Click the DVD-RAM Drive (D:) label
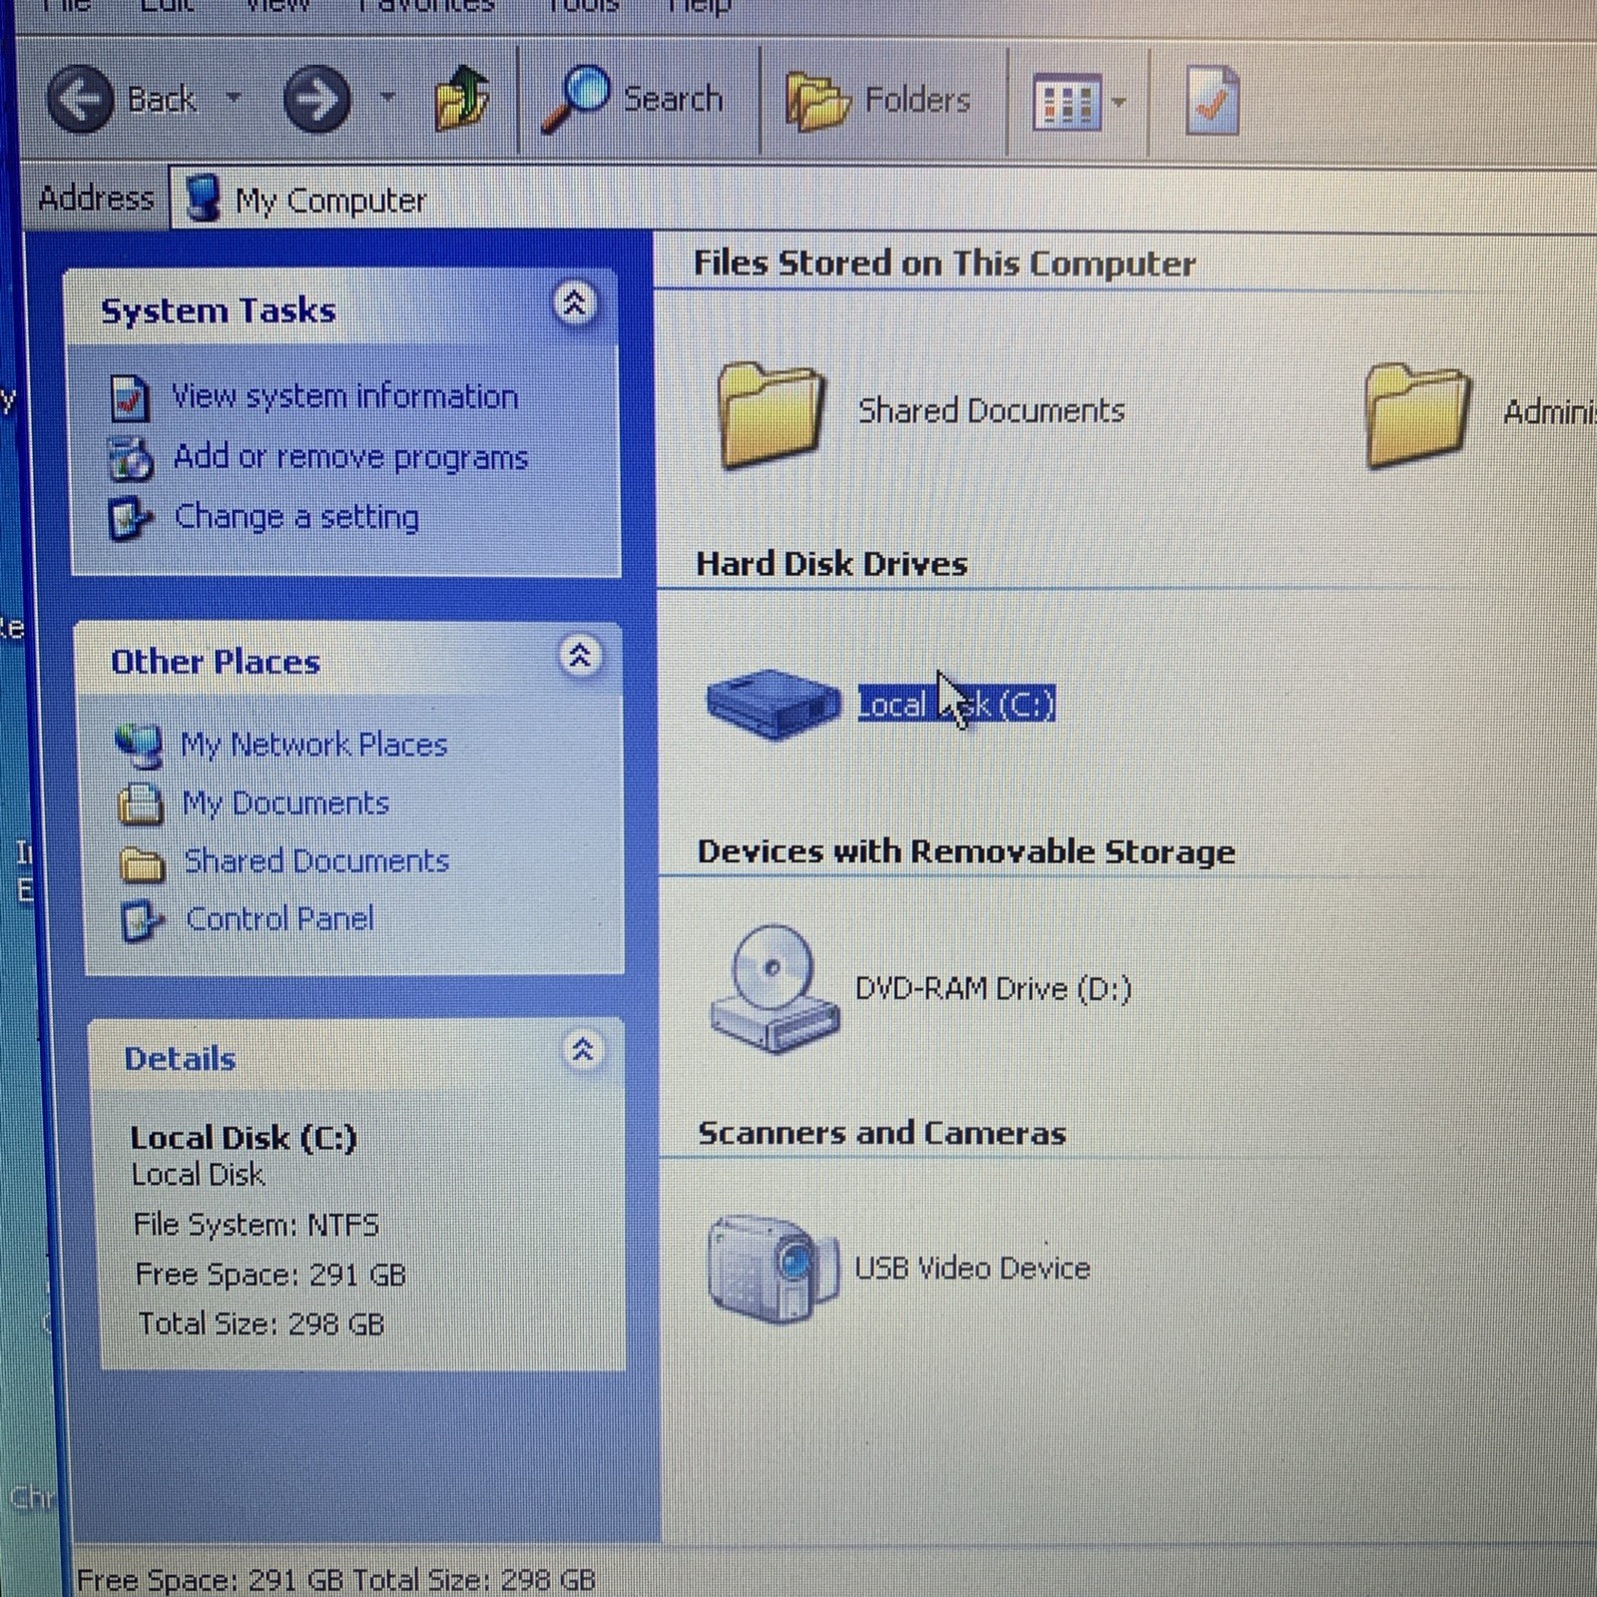 point(993,988)
